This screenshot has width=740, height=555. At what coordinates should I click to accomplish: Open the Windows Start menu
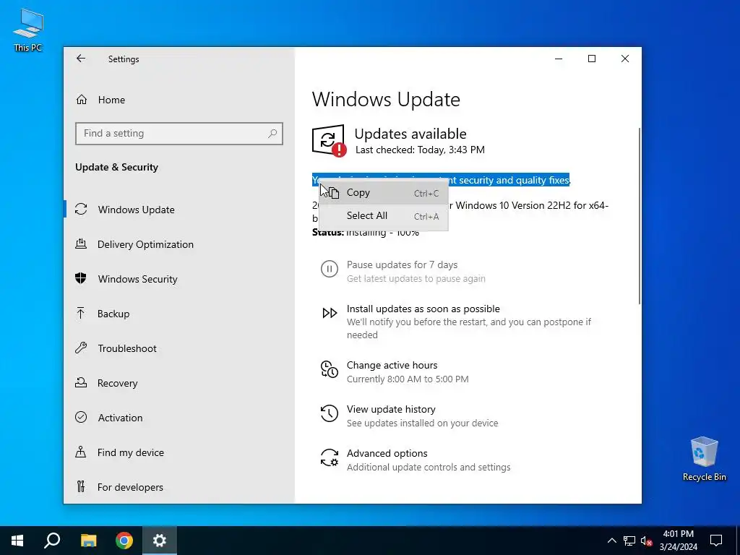[17, 541]
